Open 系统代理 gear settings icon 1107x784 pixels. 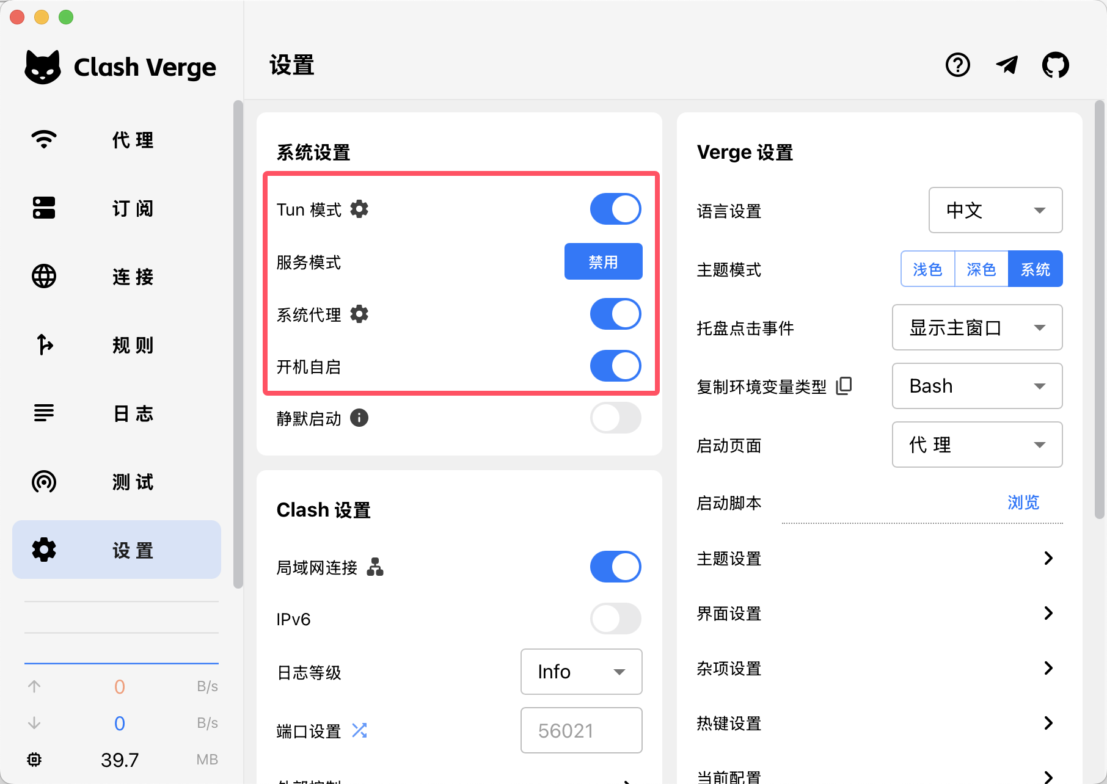click(x=359, y=314)
